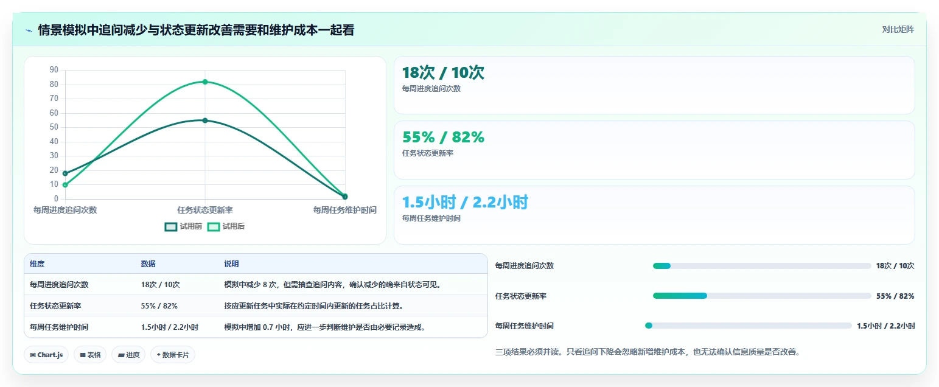
Task: Toggle the 试用前 legend swatch
Action: (171, 226)
